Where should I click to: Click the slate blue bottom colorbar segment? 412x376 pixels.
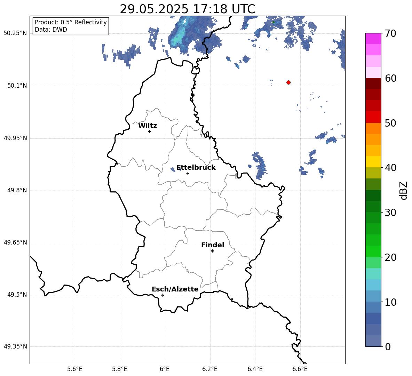click(373, 341)
